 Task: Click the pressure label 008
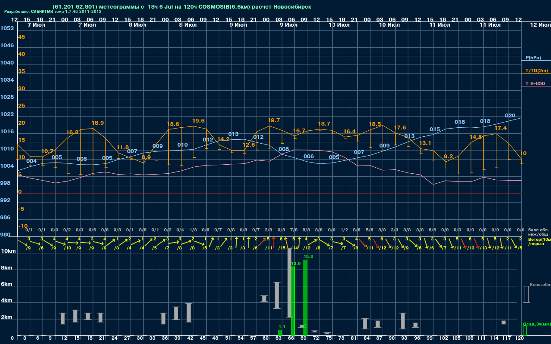(284, 149)
